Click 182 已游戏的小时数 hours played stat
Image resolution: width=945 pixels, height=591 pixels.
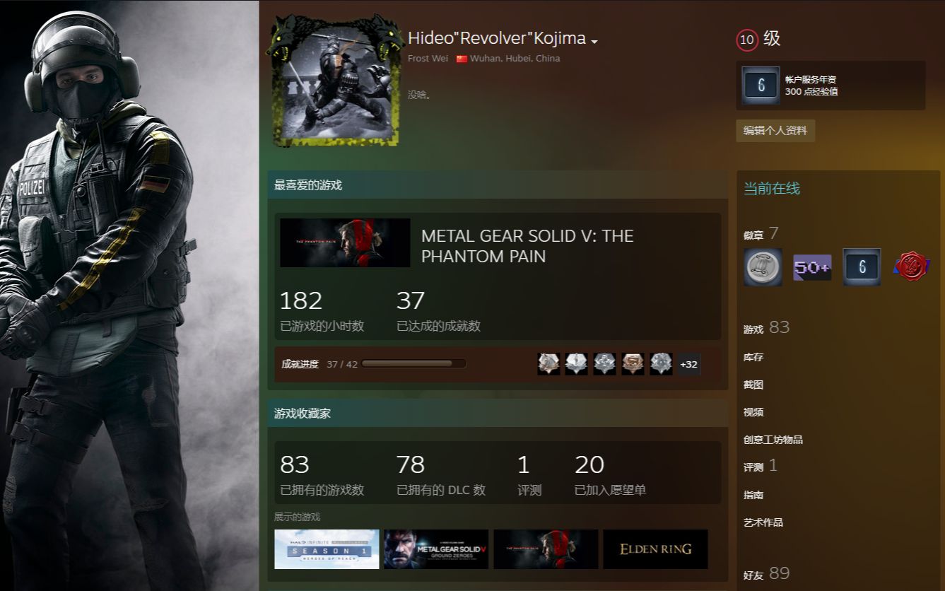[x=322, y=311]
